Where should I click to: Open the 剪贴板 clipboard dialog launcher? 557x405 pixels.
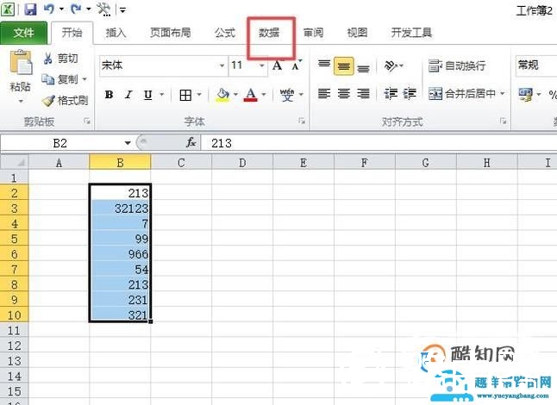point(86,121)
